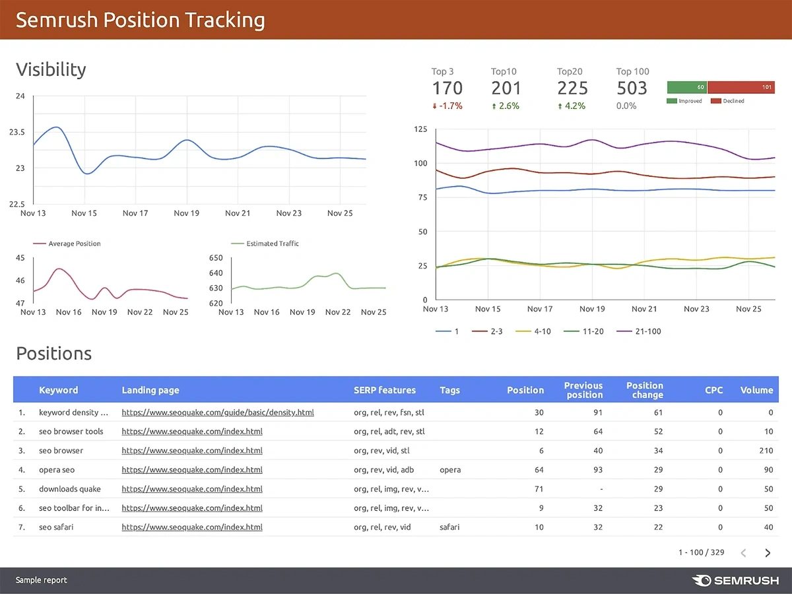
Task: Click the Top10 green up-arrow 2.6% indicator
Action: click(506, 106)
